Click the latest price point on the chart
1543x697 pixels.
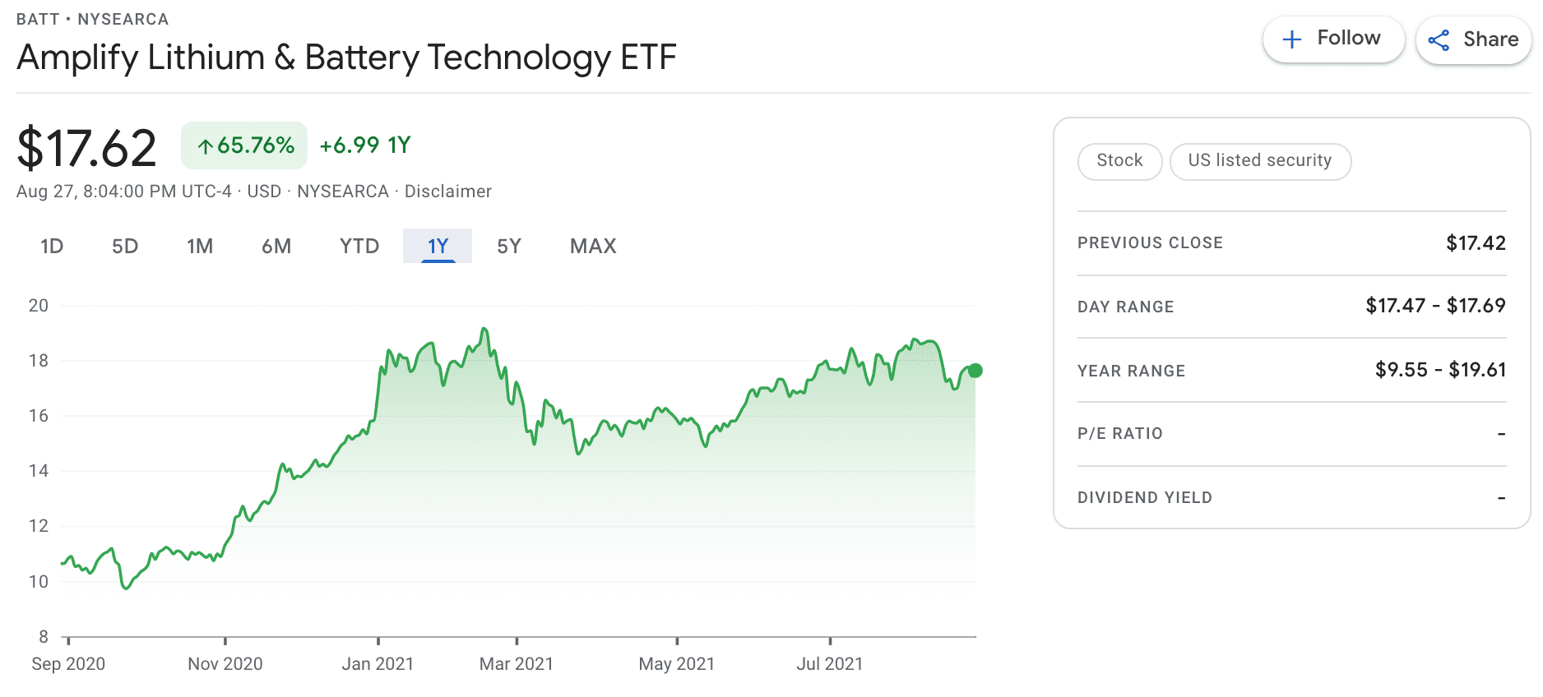(974, 371)
